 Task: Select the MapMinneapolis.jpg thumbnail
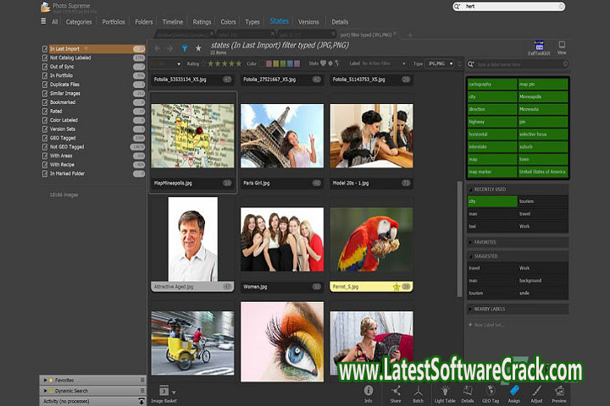192,136
